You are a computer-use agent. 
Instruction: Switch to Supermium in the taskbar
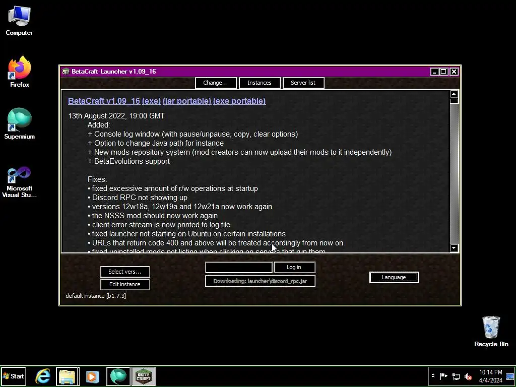coord(118,376)
